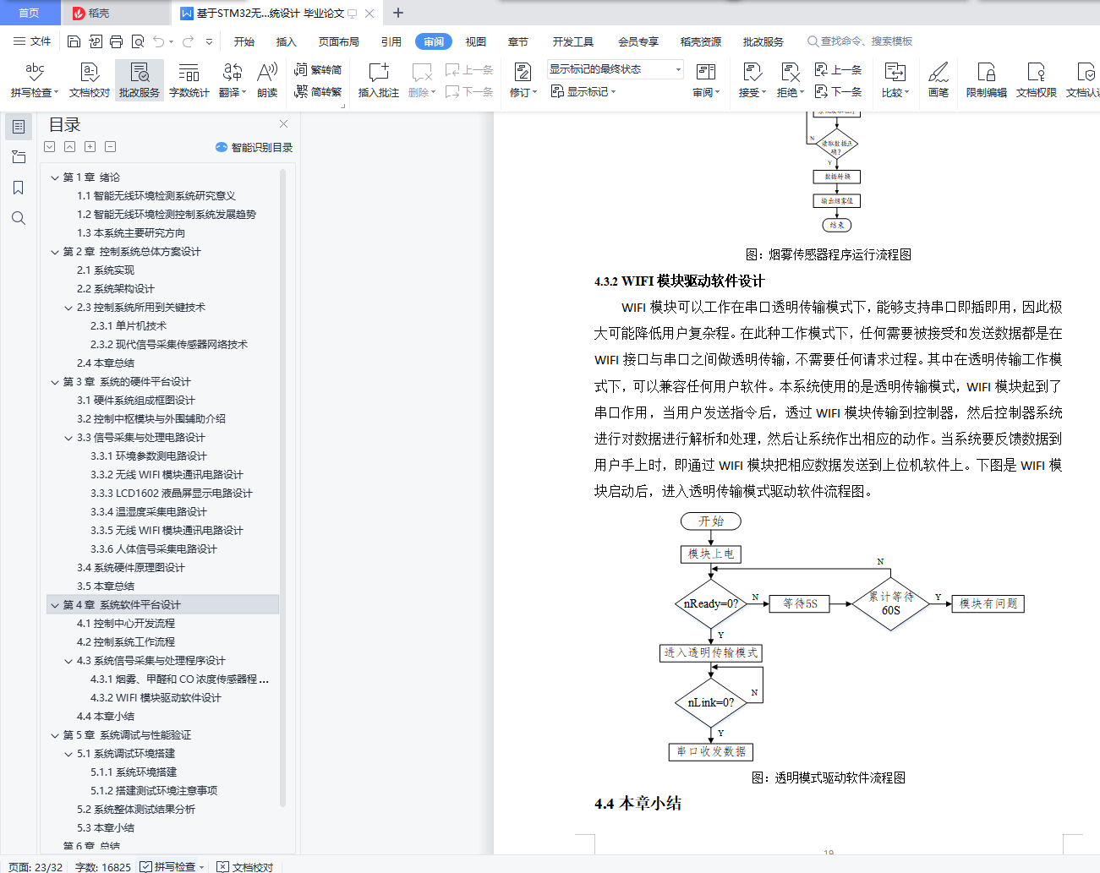Screen dimensions: 1100x873
Task: Open the search panel in left sidebar
Action: click(x=18, y=218)
